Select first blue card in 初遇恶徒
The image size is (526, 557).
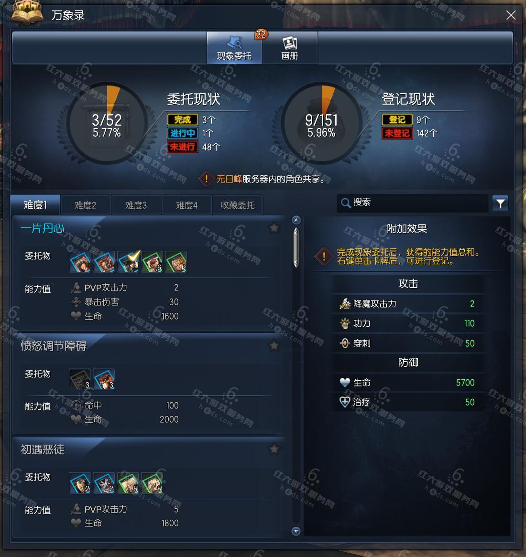[x=80, y=483]
